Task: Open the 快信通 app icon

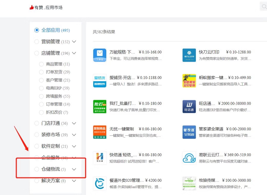Action: coord(100,158)
